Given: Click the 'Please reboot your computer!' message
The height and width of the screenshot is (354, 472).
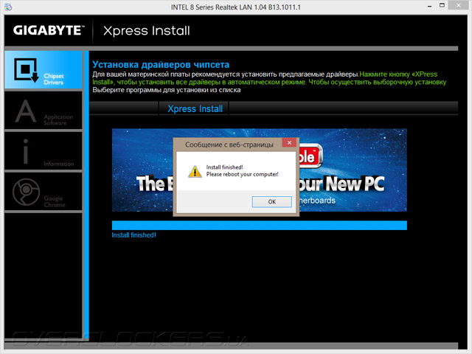Looking at the screenshot, I should [243, 174].
